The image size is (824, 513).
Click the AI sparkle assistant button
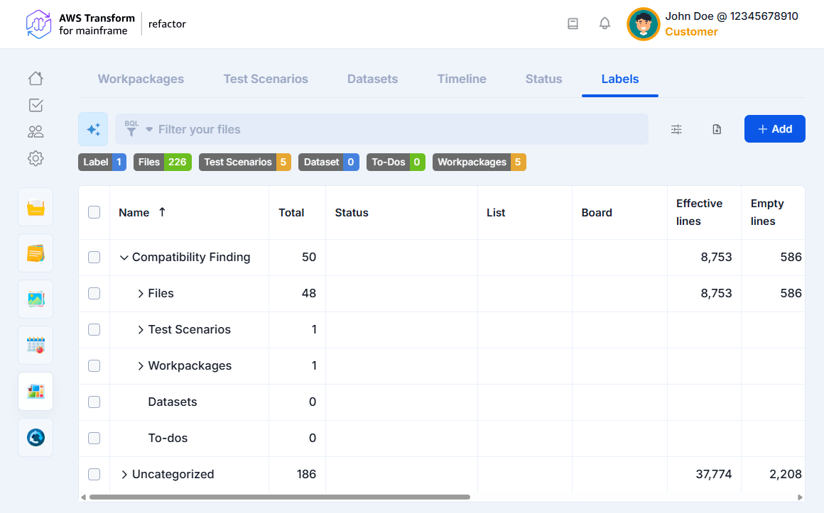93,129
